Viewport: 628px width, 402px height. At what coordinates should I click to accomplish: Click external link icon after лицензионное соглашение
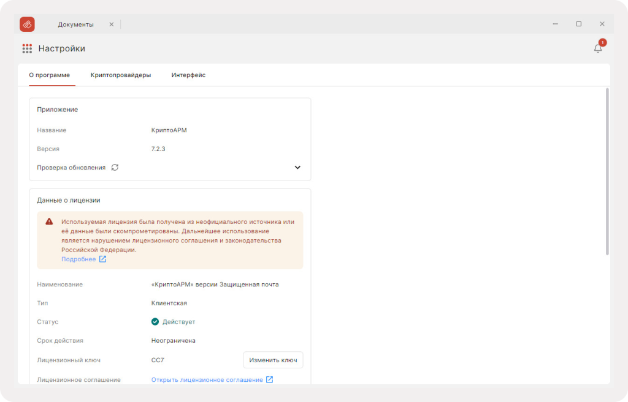coord(270,379)
